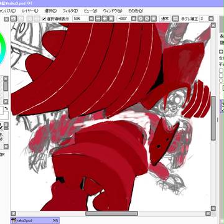Click the 50% zoom value field
This screenshot has height=224, width=224.
click(80, 19)
